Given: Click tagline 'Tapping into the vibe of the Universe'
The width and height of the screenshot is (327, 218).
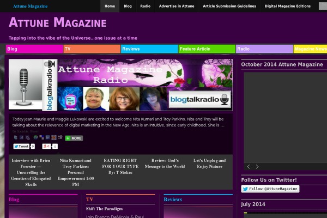Looking at the screenshot, I should click(73, 38).
